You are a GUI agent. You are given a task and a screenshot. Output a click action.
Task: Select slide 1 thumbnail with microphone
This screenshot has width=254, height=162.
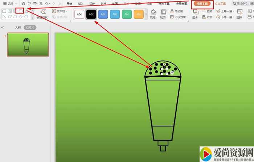28,45
